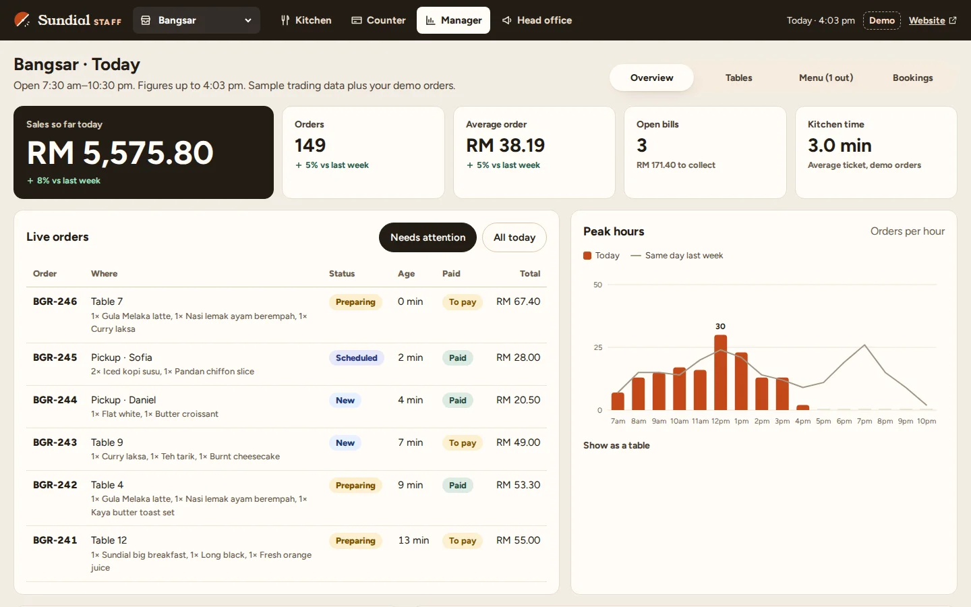Click the Kitchen time 3.0 min value
971x607 pixels.
840,146
